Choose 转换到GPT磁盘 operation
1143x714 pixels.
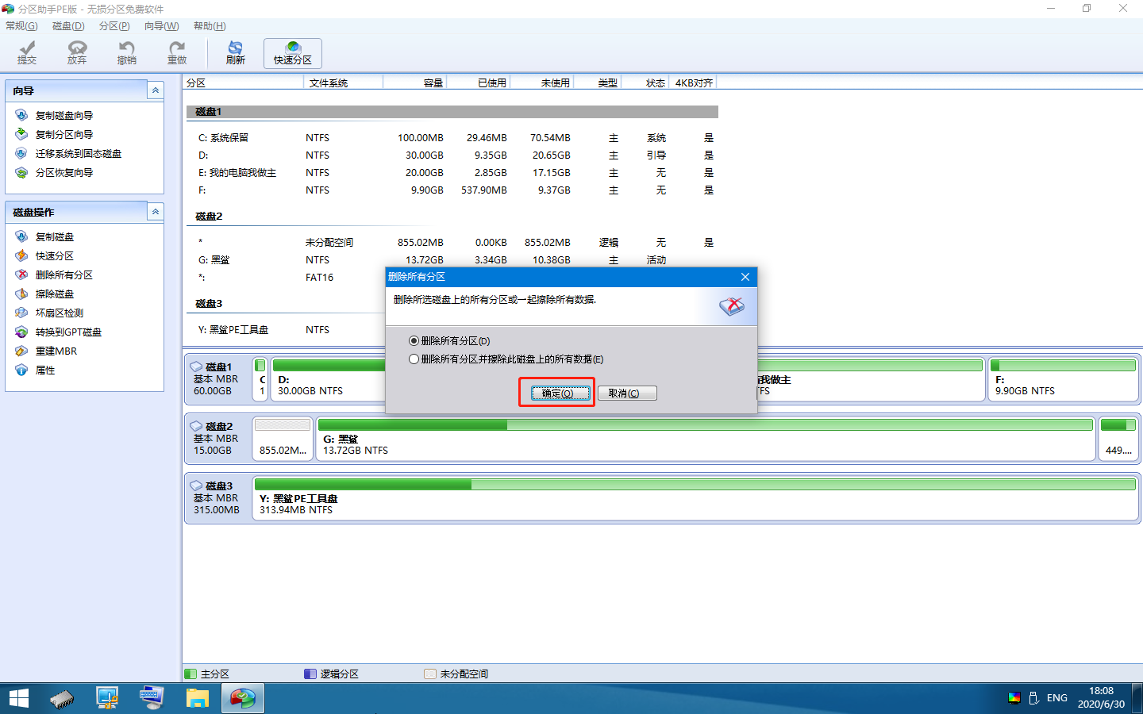pos(68,332)
